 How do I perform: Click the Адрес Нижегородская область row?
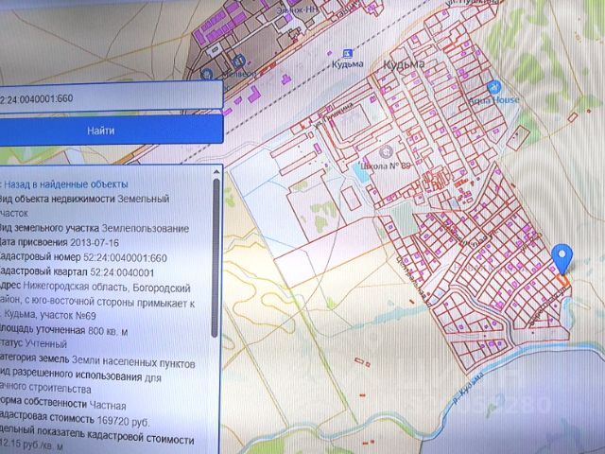[x=97, y=302]
